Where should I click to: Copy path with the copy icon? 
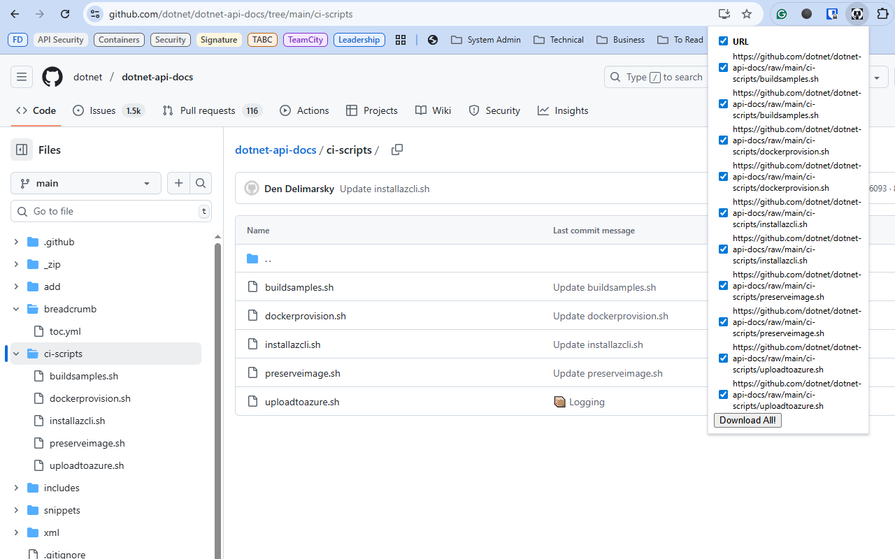tap(397, 150)
